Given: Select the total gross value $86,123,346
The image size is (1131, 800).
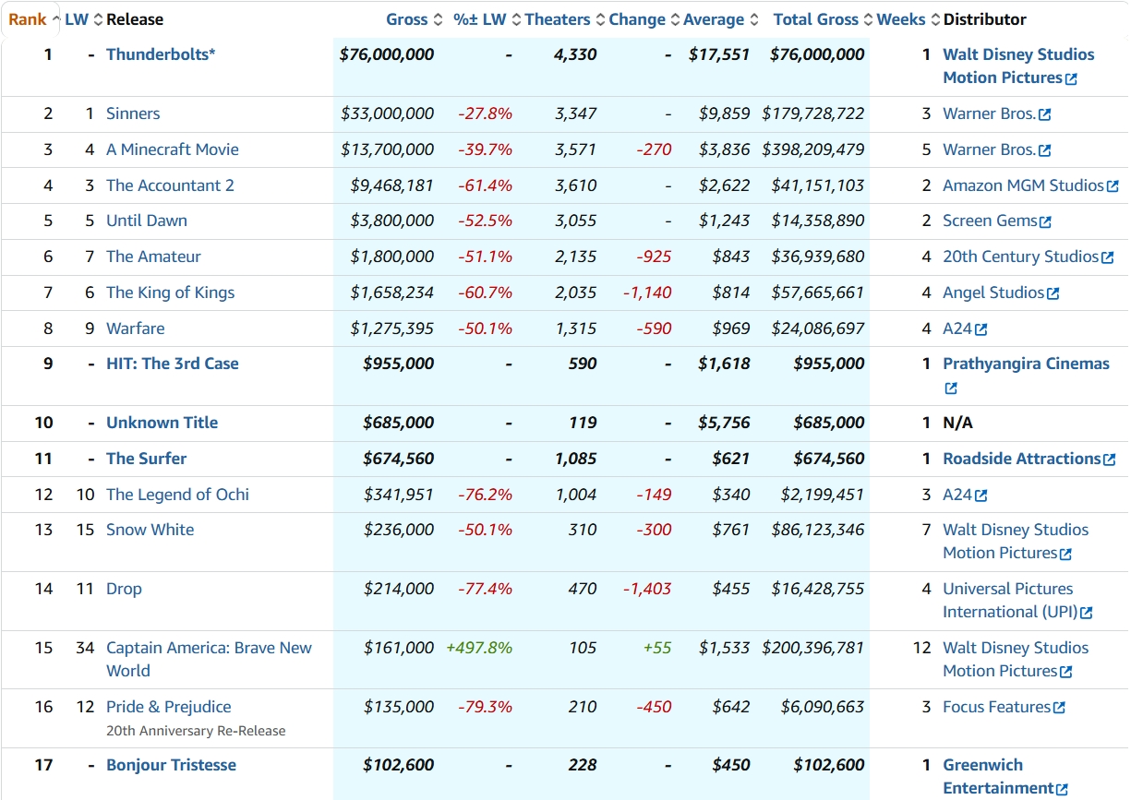Looking at the screenshot, I should click(818, 530).
